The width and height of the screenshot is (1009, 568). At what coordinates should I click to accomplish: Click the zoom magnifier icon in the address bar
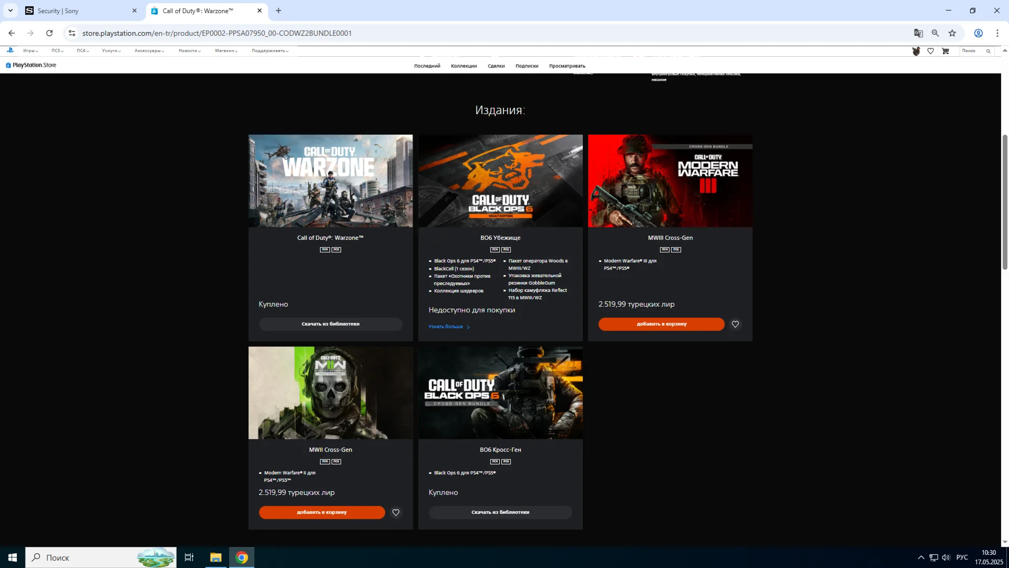935,33
